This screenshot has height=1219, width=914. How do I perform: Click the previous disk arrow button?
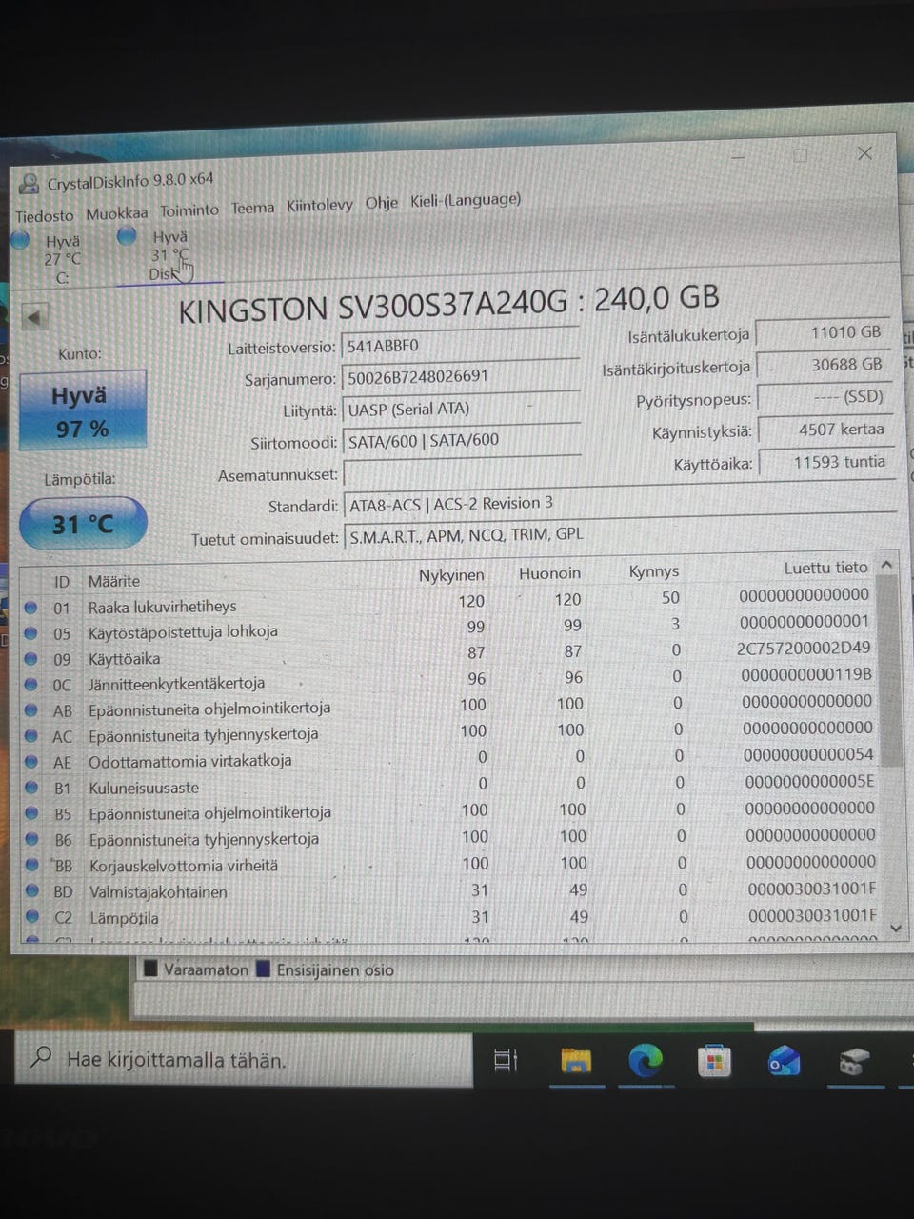pyautogui.click(x=35, y=317)
